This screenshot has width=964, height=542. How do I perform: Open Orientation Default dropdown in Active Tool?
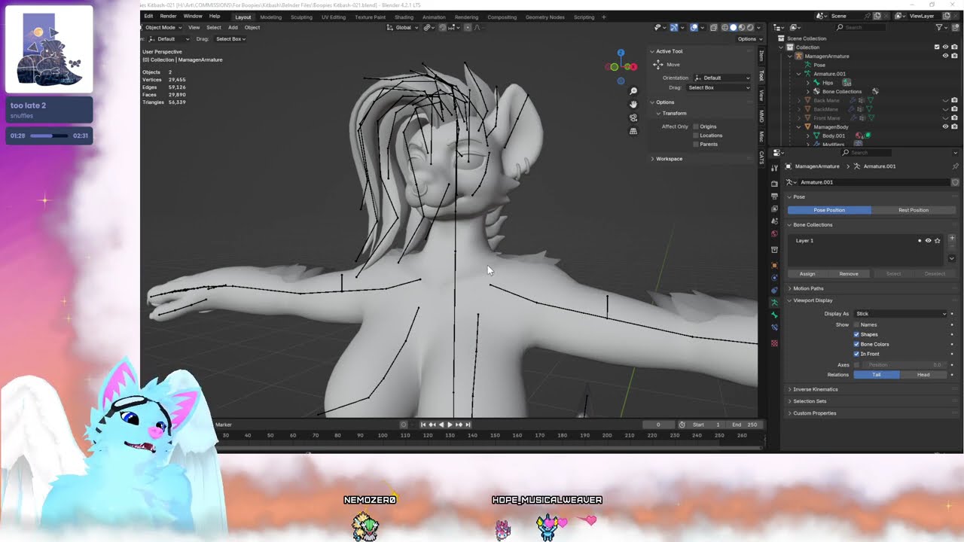721,78
